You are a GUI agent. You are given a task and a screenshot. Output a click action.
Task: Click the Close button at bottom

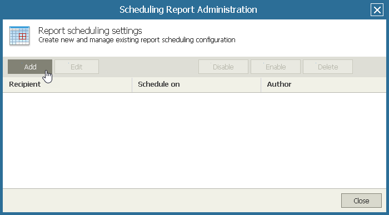(x=361, y=201)
